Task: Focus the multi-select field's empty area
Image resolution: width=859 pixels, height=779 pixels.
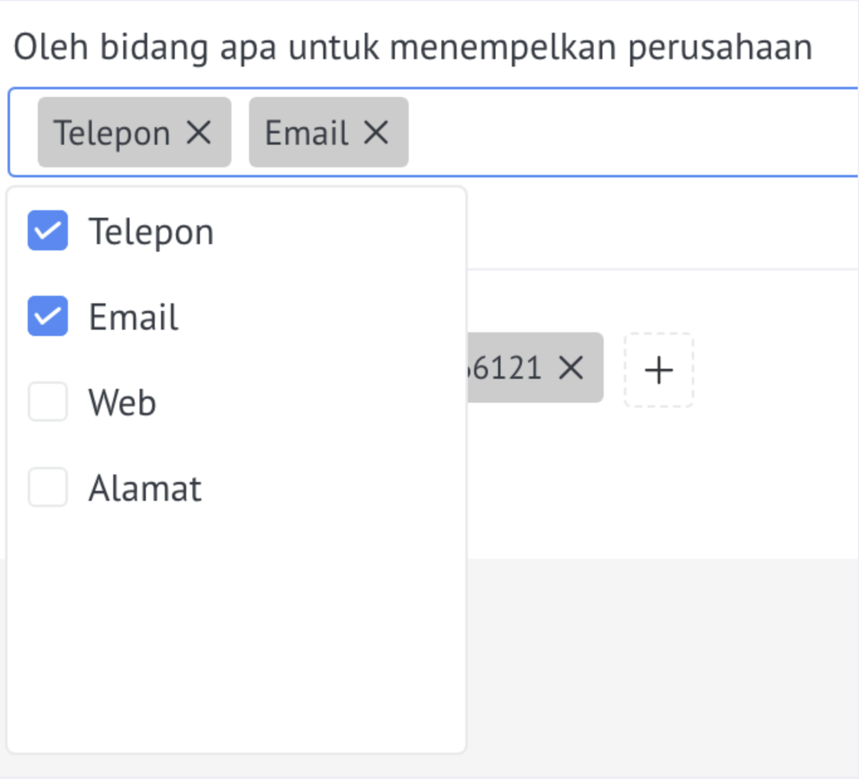Action: point(629,132)
